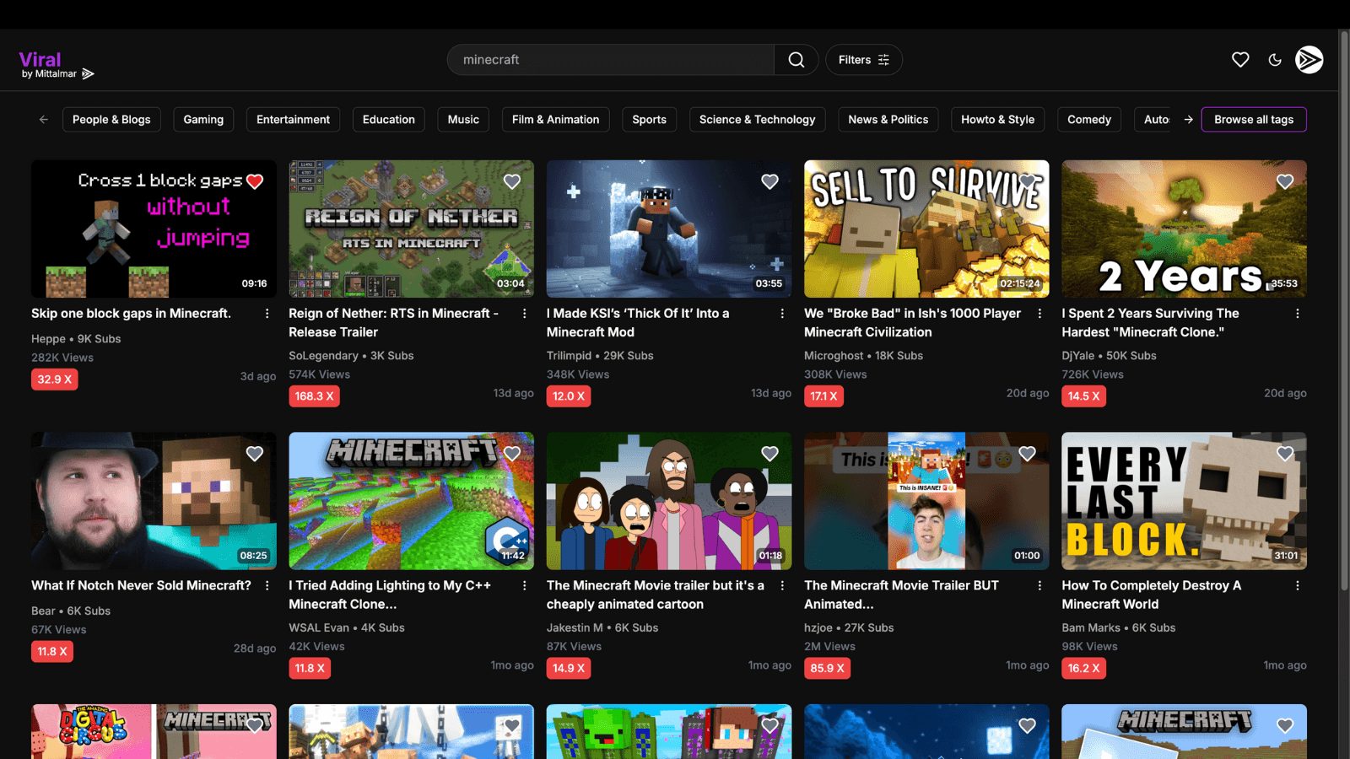Click Browse all tags button

(x=1254, y=120)
